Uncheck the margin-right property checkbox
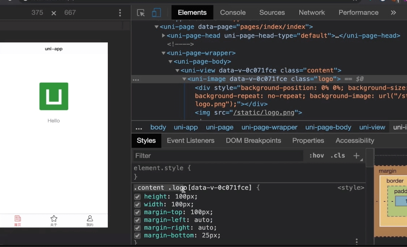Viewport: 407px width, 247px height. pyautogui.click(x=137, y=228)
